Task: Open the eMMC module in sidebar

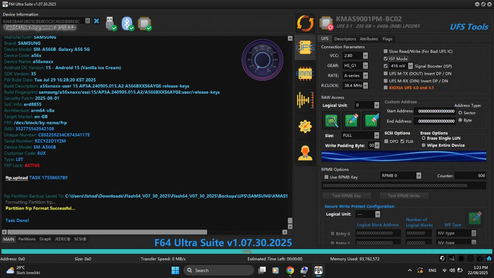Action: 305,74
